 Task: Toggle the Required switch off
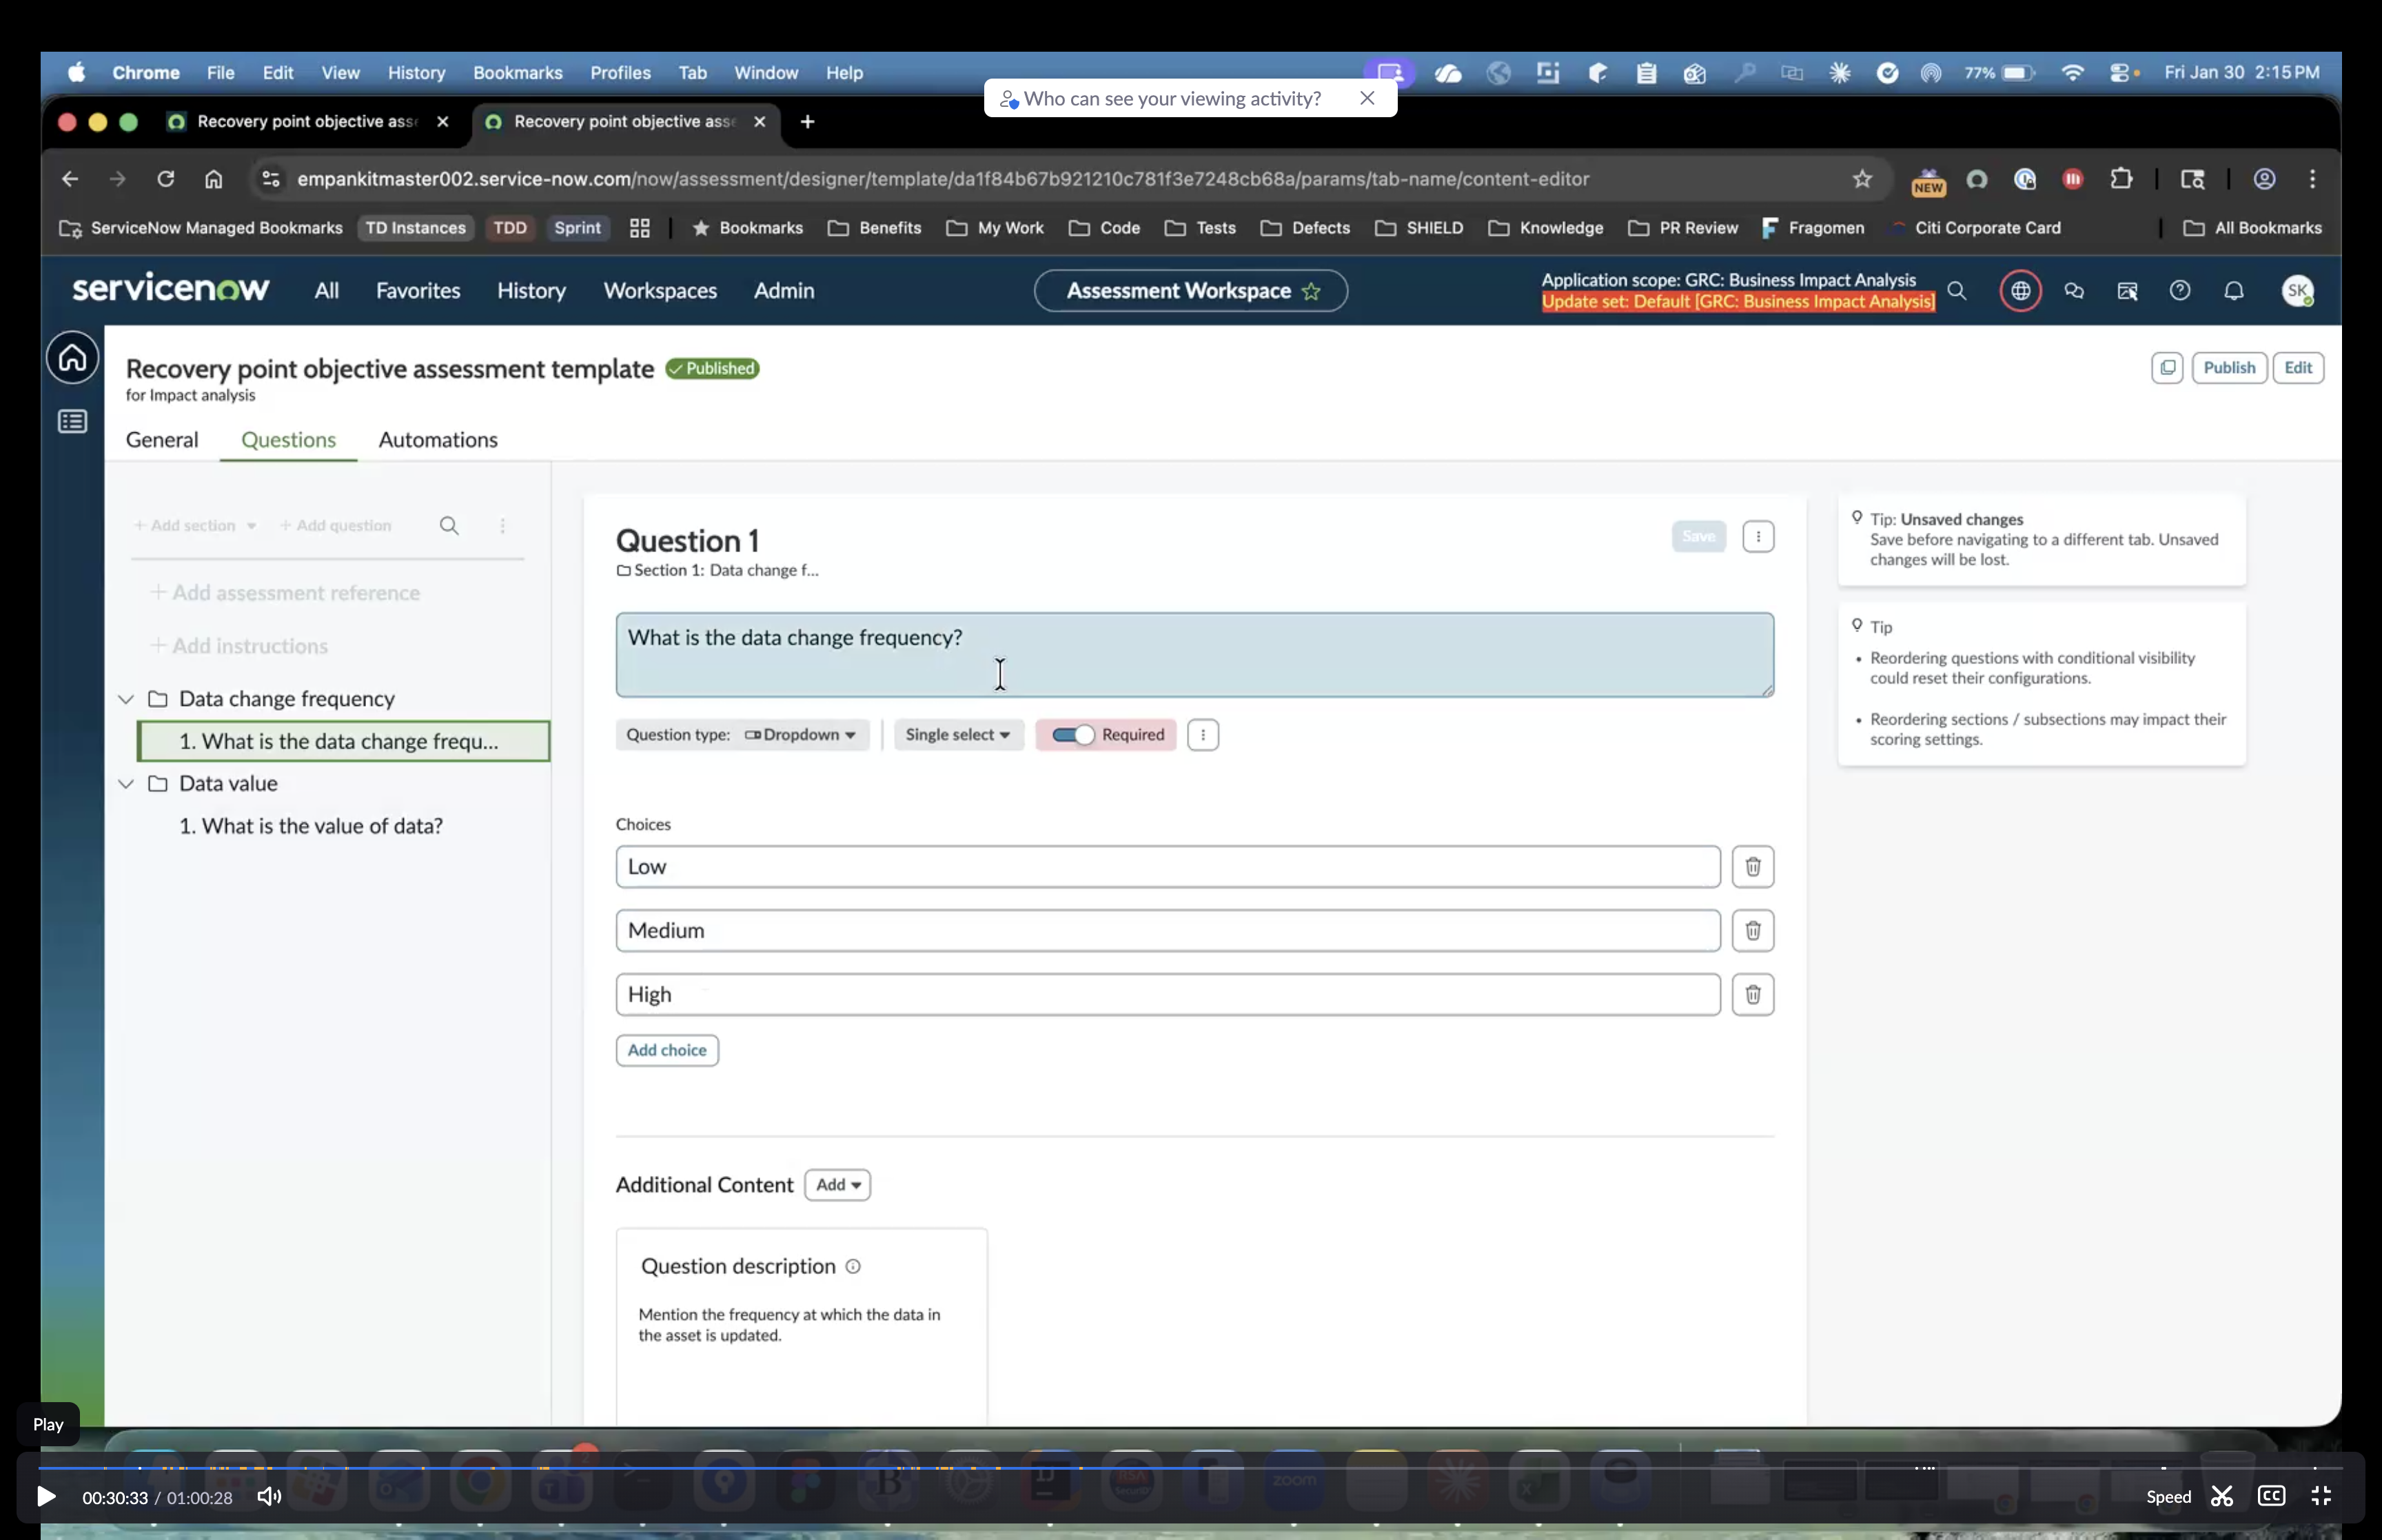point(1074,735)
